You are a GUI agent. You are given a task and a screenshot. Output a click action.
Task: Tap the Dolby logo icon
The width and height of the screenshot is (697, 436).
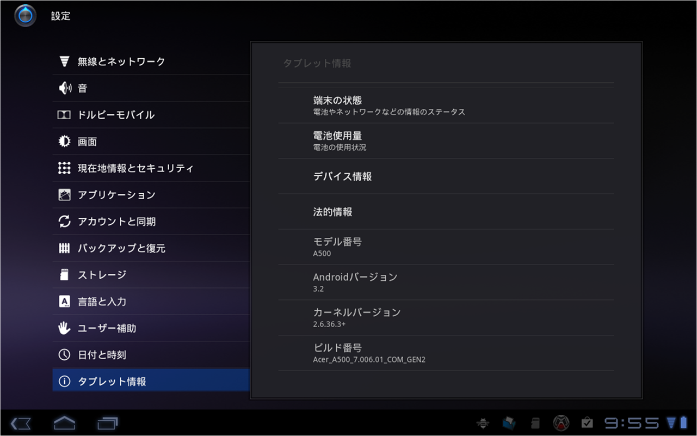pos(64,115)
